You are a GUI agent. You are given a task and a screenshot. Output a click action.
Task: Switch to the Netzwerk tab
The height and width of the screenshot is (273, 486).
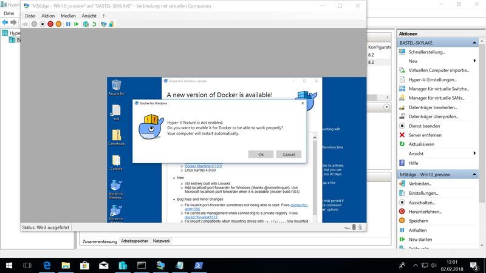click(161, 241)
